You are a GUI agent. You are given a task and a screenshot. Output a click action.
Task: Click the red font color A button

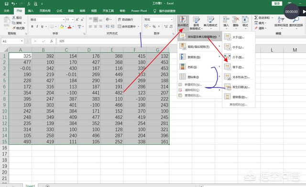coord(69,27)
